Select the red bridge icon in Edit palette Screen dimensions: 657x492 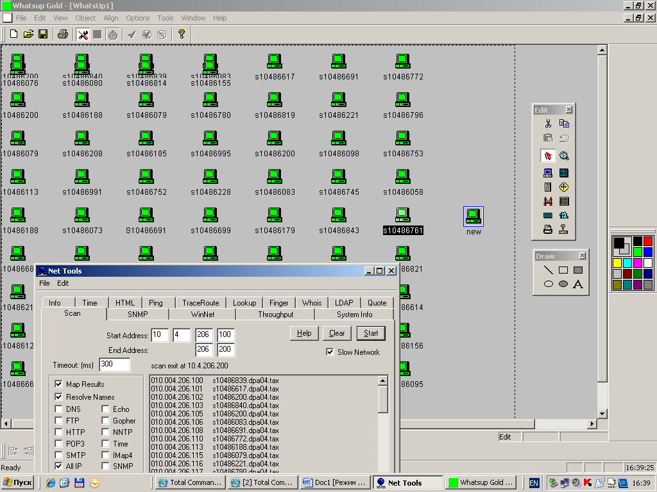point(547,201)
